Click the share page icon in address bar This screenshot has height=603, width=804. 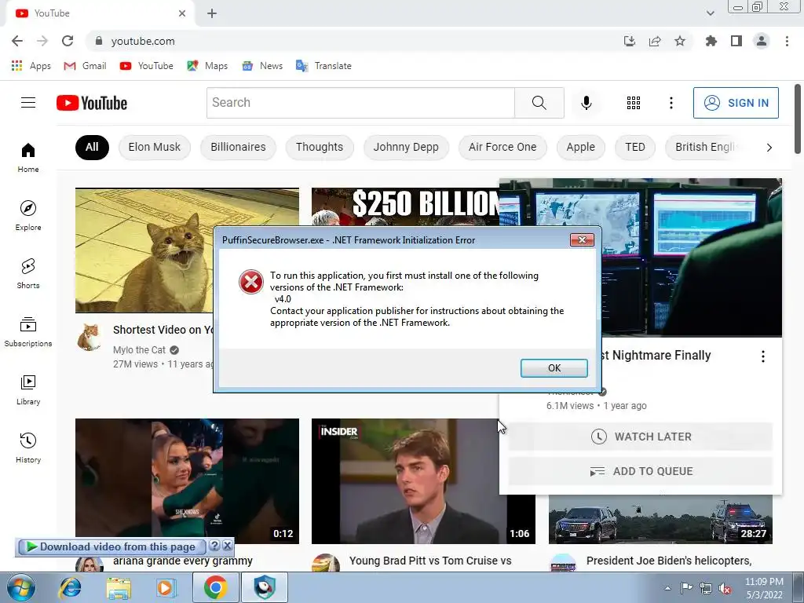[655, 41]
